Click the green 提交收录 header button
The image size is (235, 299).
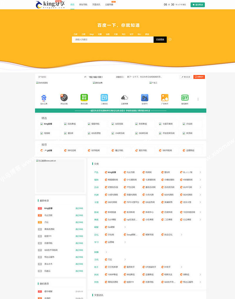pos(198,5)
